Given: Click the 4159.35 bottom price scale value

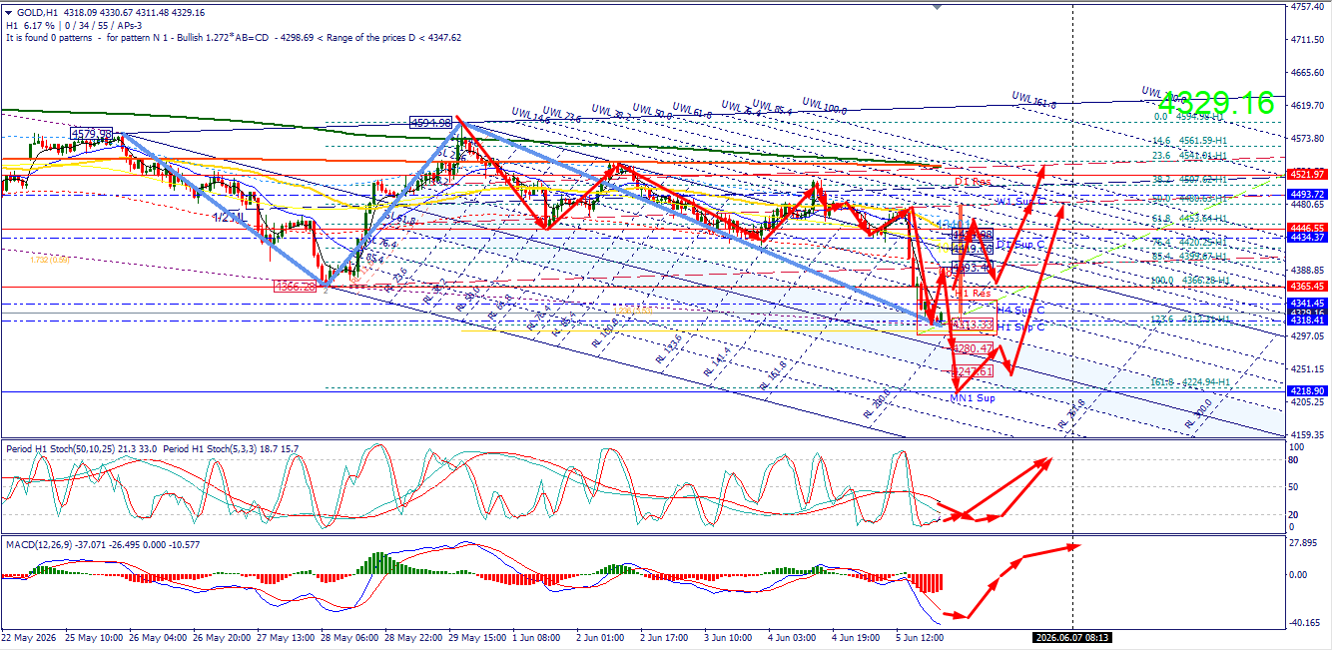Looking at the screenshot, I should point(1307,434).
